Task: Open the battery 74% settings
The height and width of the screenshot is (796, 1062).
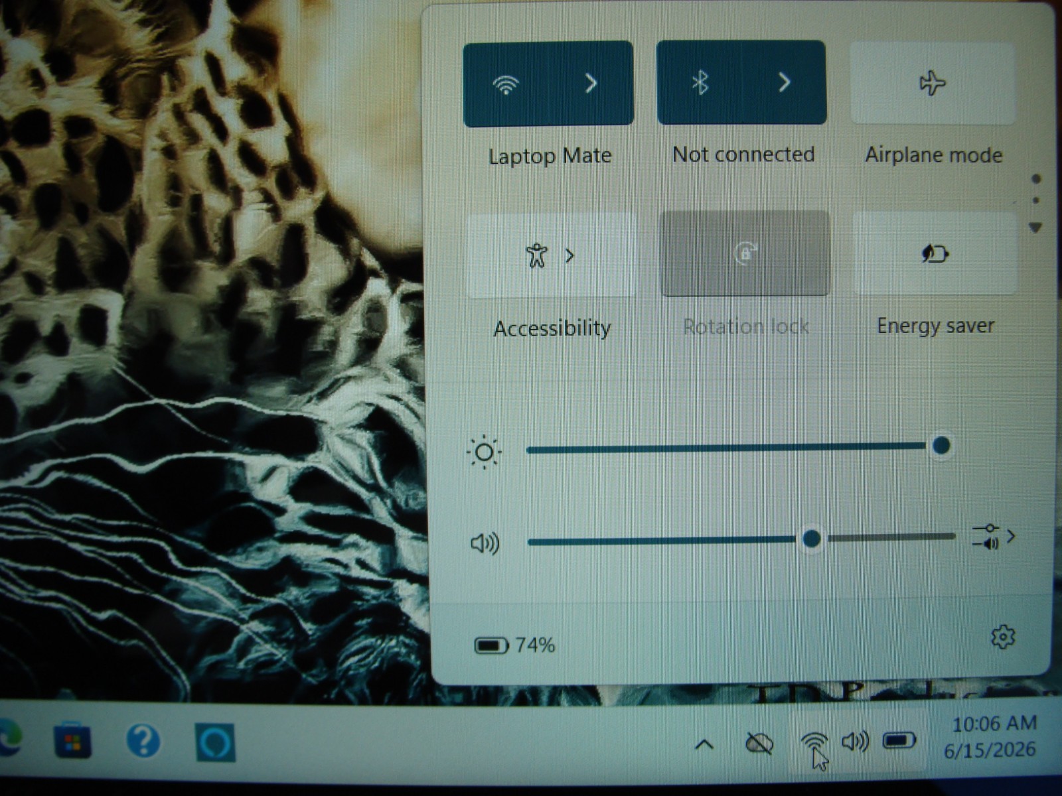Action: tap(515, 645)
